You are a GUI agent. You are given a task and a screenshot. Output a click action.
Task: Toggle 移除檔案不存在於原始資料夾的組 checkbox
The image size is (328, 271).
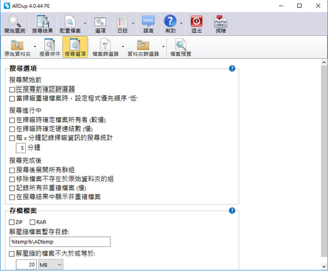point(12,179)
